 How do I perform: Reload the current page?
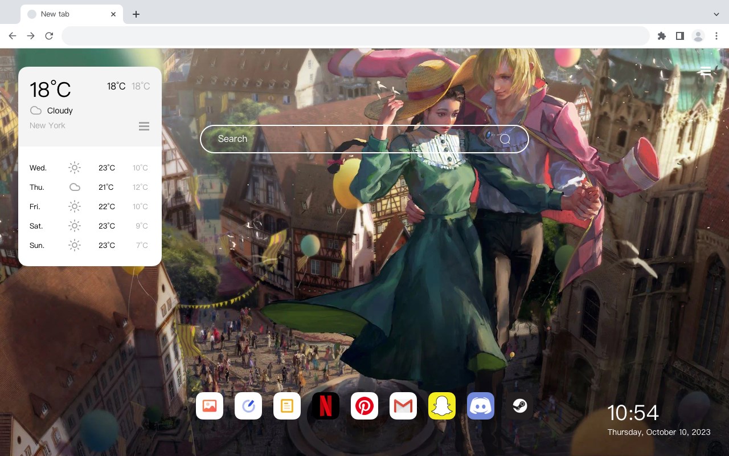pos(49,36)
